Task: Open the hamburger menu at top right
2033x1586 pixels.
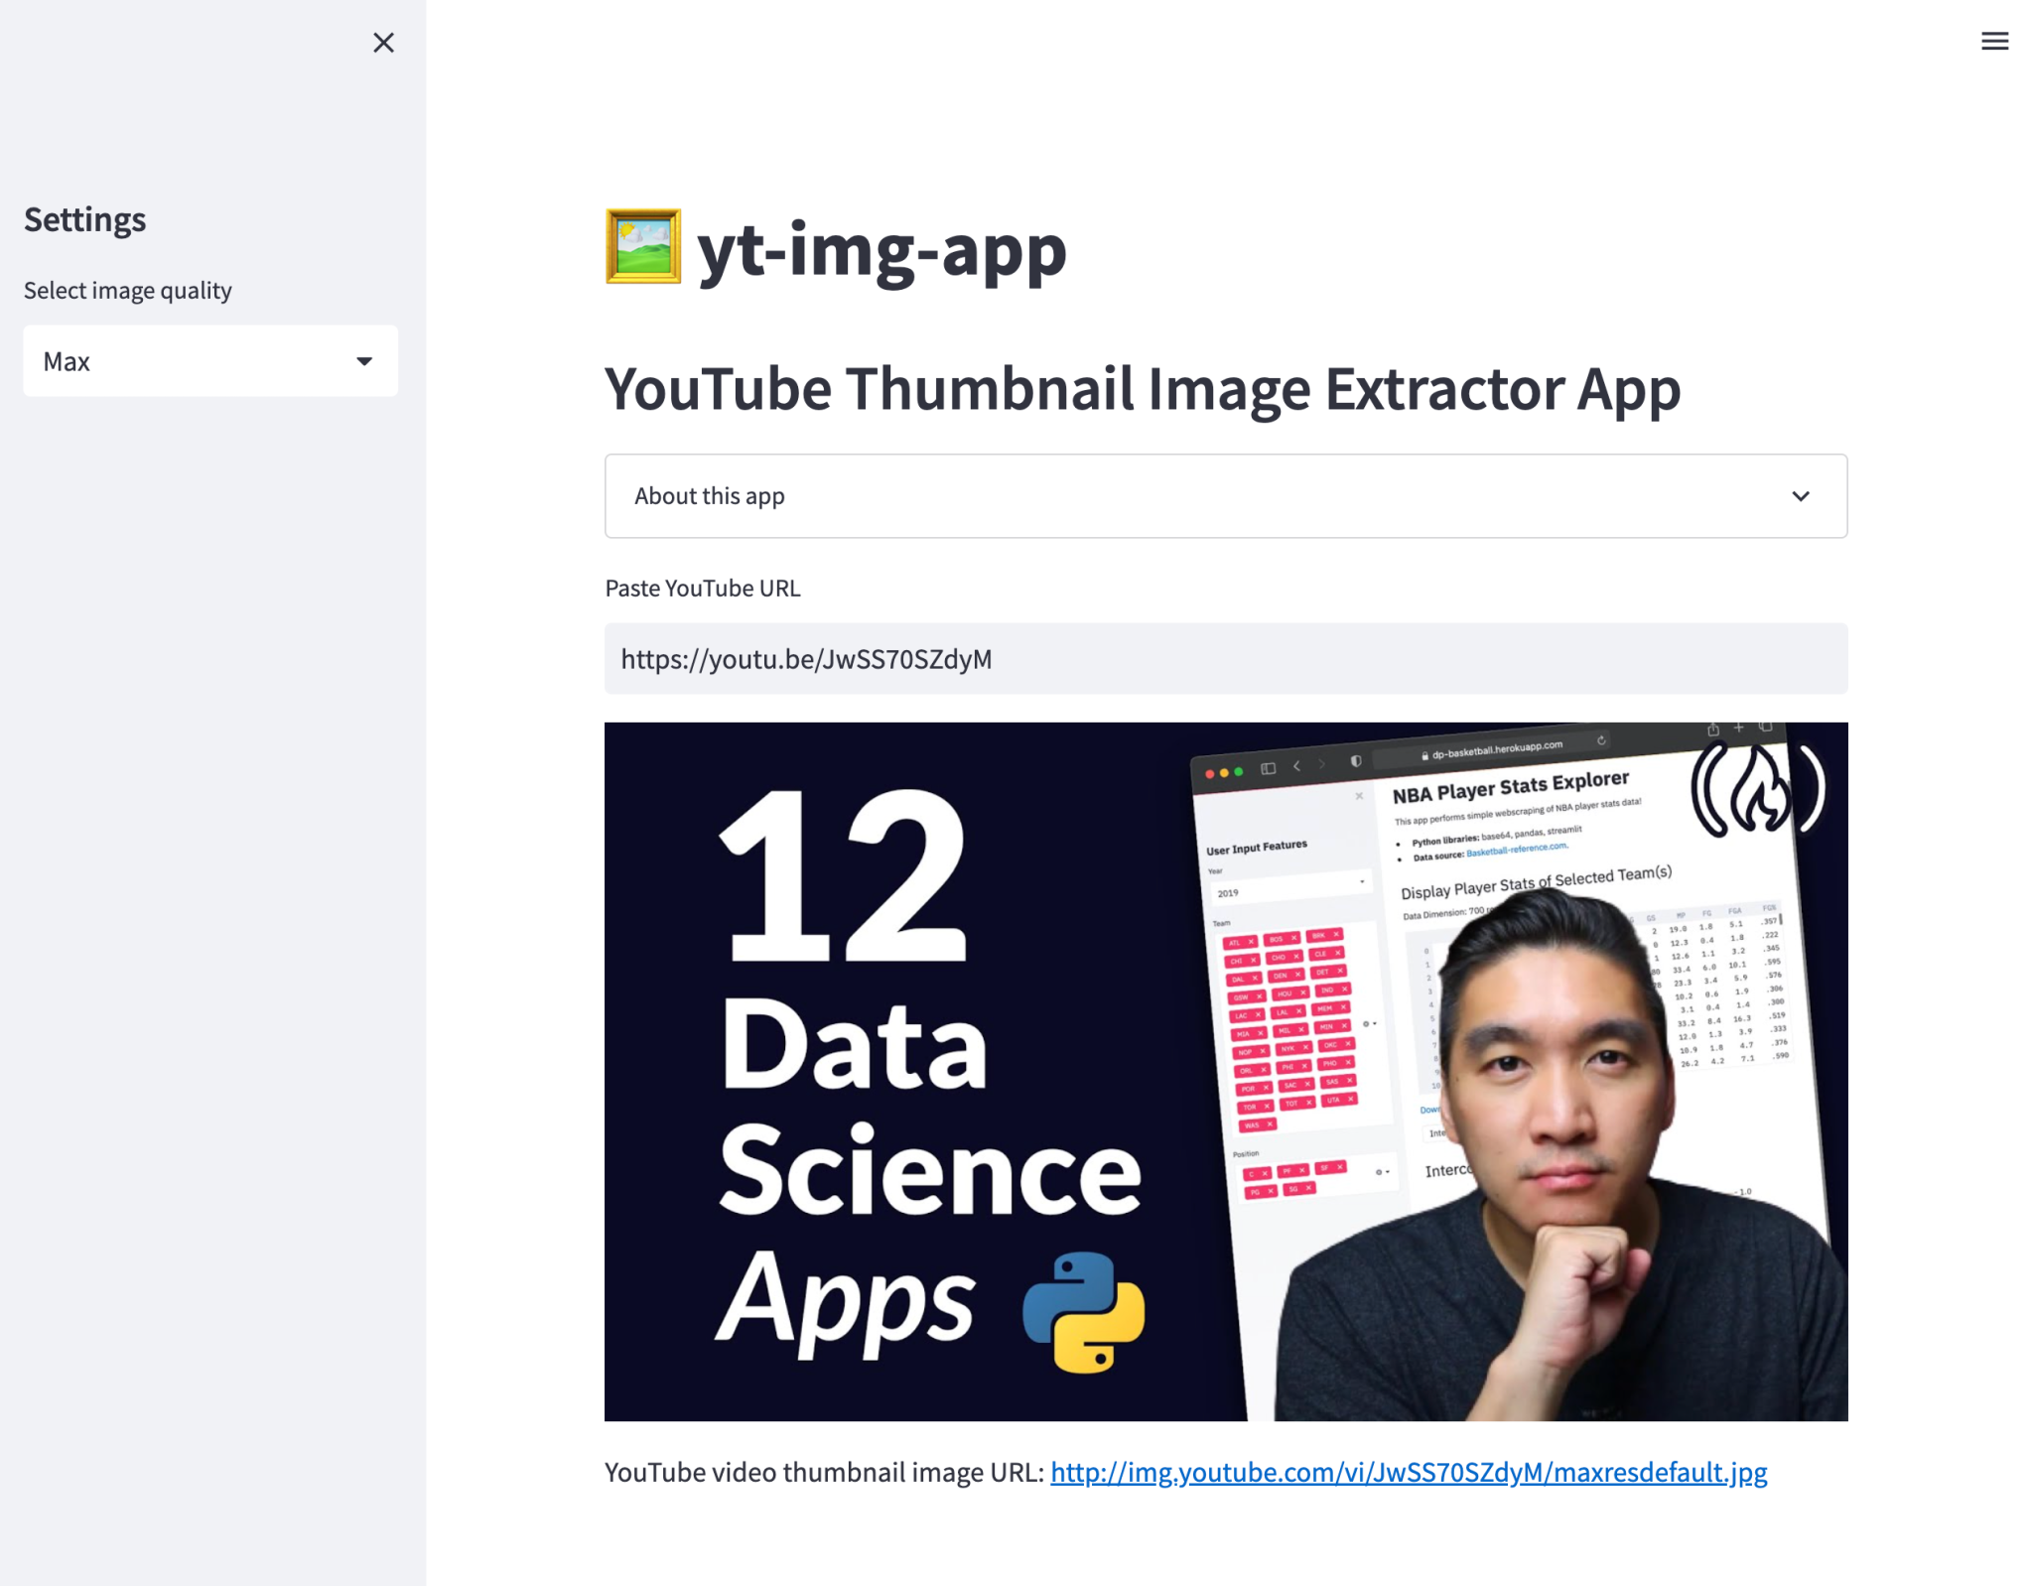Action: coord(1993,41)
